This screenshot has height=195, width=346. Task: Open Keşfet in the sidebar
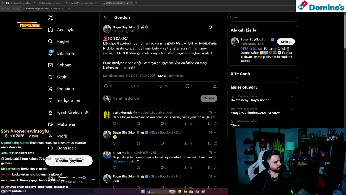pos(59,41)
